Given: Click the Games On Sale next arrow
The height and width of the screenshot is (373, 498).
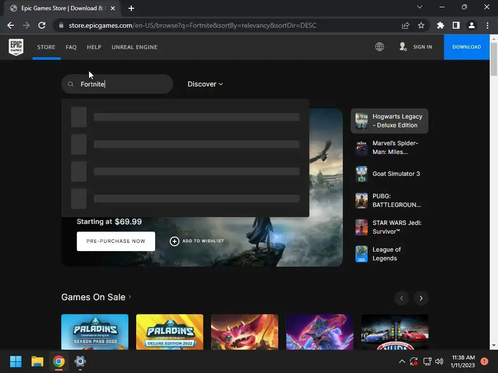Looking at the screenshot, I should tap(421, 298).
